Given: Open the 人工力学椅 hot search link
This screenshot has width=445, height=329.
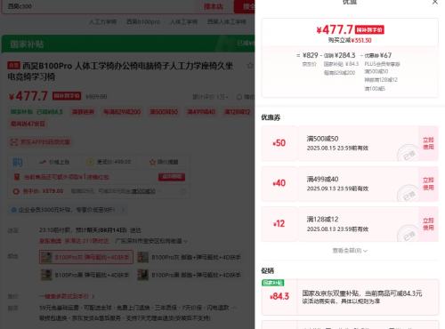Looking at the screenshot, I should click(103, 21).
